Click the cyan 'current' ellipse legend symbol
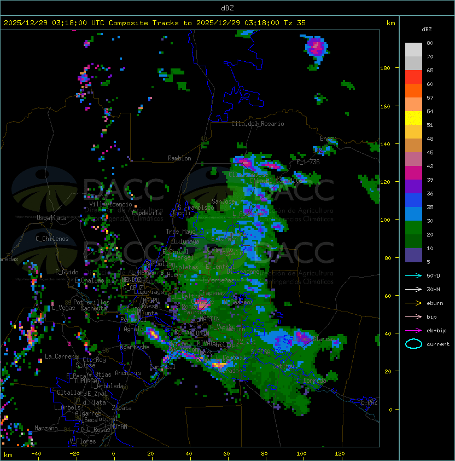 (413, 344)
